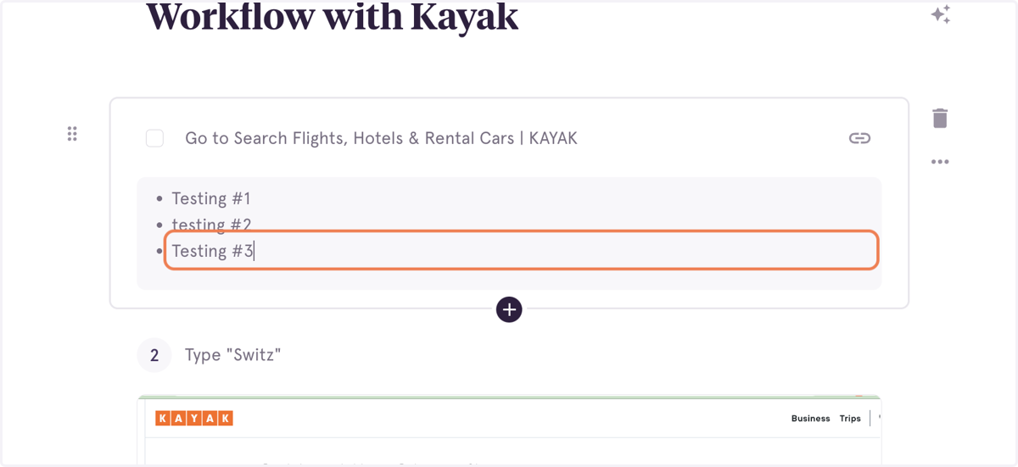1018x467 pixels.
Task: Edit the "Go to Search Flights, Hotels" step title
Action: pyautogui.click(x=381, y=138)
